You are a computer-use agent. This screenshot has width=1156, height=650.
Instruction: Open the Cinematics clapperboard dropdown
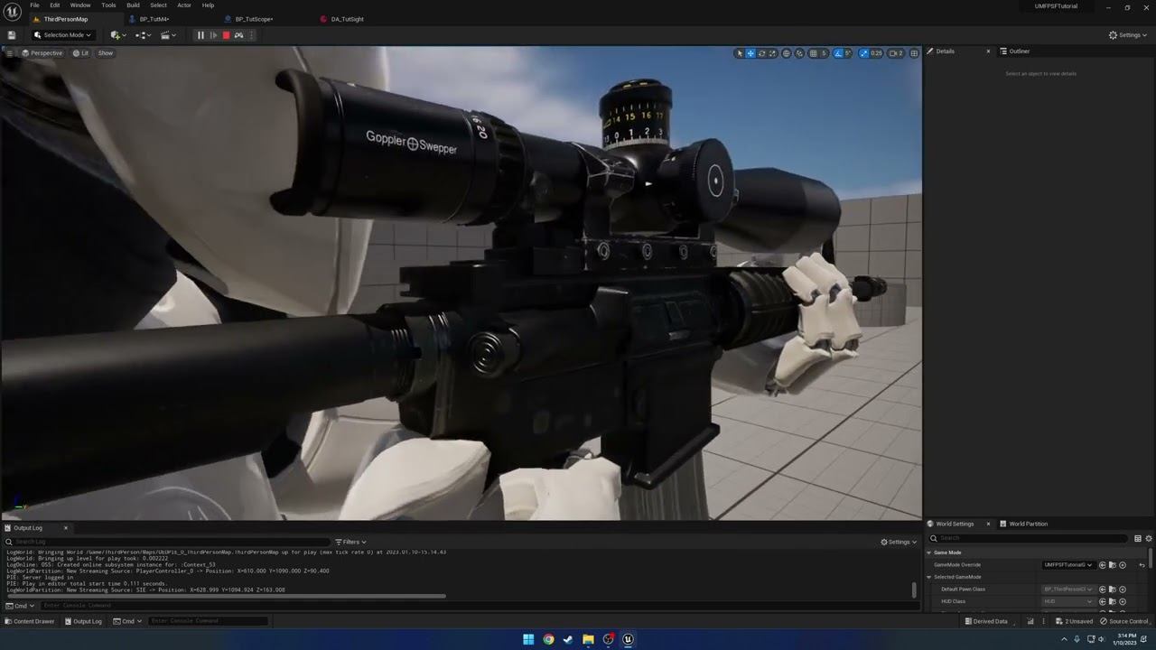click(x=168, y=35)
